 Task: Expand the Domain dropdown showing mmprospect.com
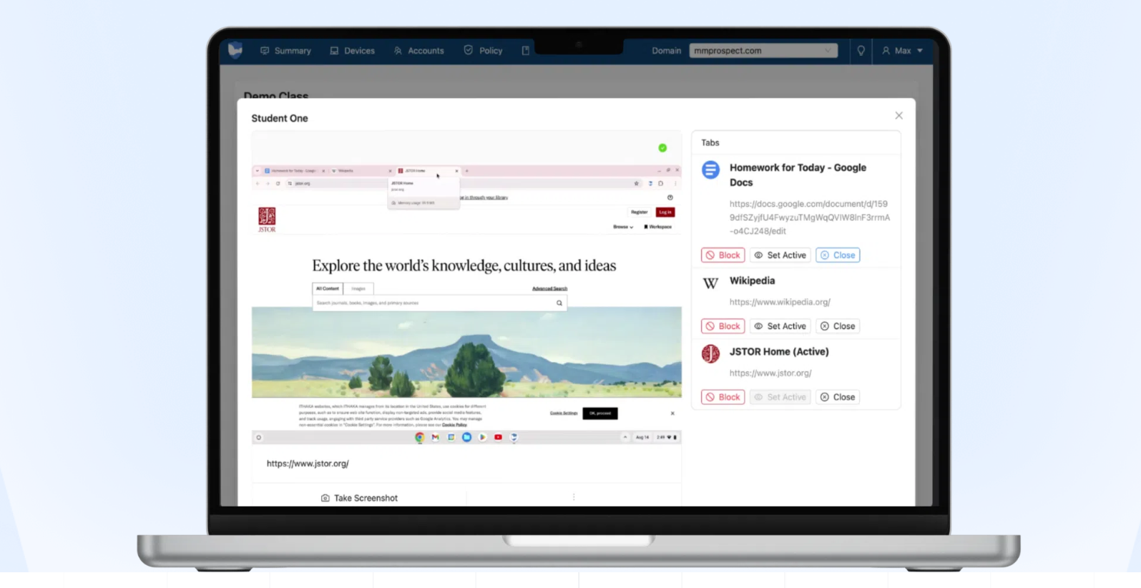(x=763, y=51)
